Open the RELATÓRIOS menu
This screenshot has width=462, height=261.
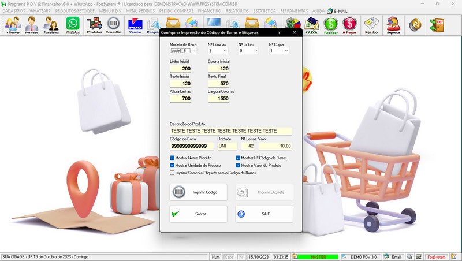237,10
